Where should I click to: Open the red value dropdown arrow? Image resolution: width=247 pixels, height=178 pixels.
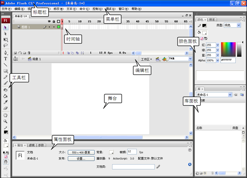click(x=218, y=45)
